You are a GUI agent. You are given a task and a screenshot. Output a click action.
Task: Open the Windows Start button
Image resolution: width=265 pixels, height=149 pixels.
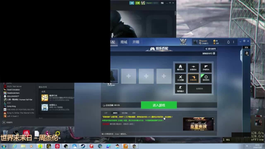pos(4,146)
